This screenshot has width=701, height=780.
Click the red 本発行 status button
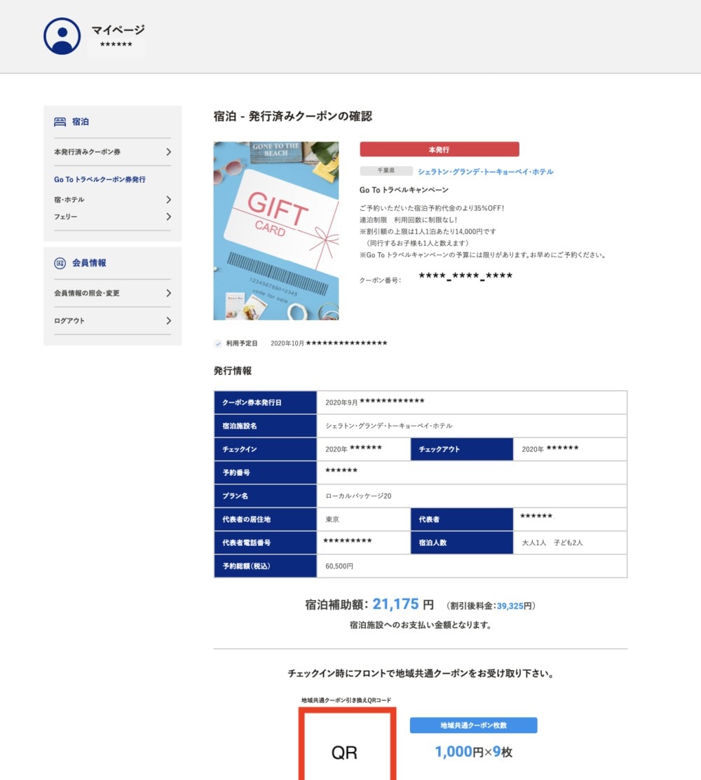pos(440,149)
